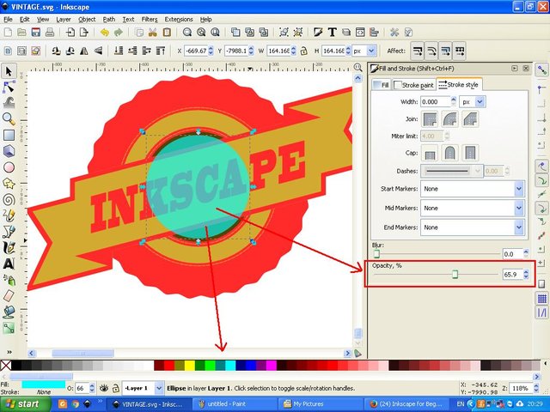Image resolution: width=550 pixels, height=412 pixels.
Task: Click the Save document icon
Action: (36, 33)
